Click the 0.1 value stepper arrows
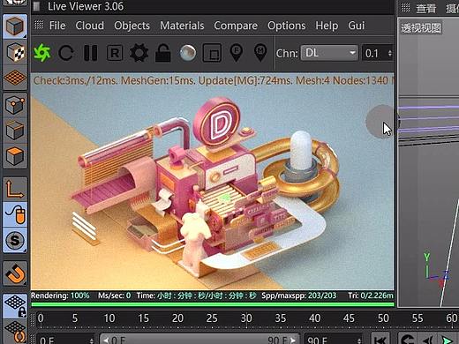This screenshot has height=344, width=459. (x=390, y=53)
